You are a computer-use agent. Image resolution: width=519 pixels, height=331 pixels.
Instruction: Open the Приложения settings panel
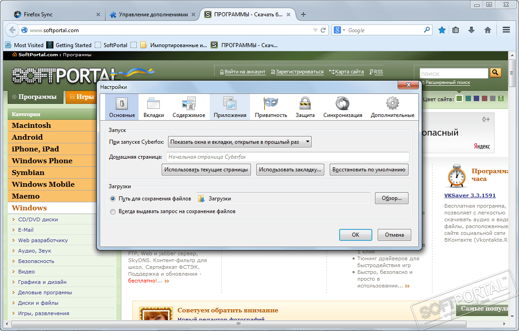pos(230,107)
